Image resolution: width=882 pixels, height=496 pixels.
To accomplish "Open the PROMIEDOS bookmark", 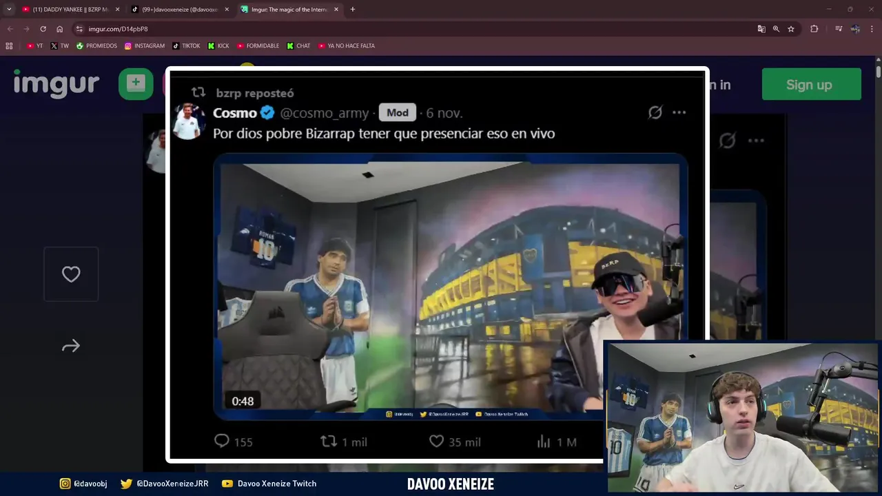I will pos(96,46).
